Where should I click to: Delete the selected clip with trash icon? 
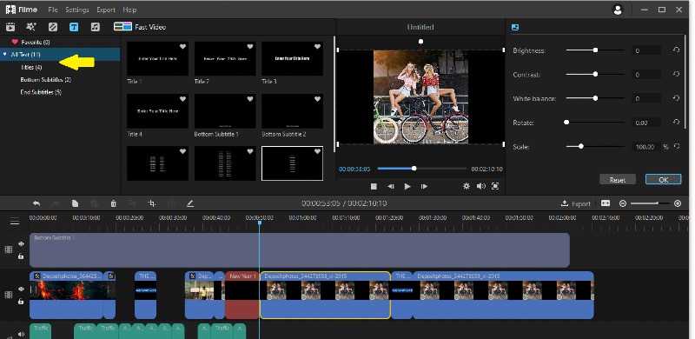pyautogui.click(x=114, y=203)
